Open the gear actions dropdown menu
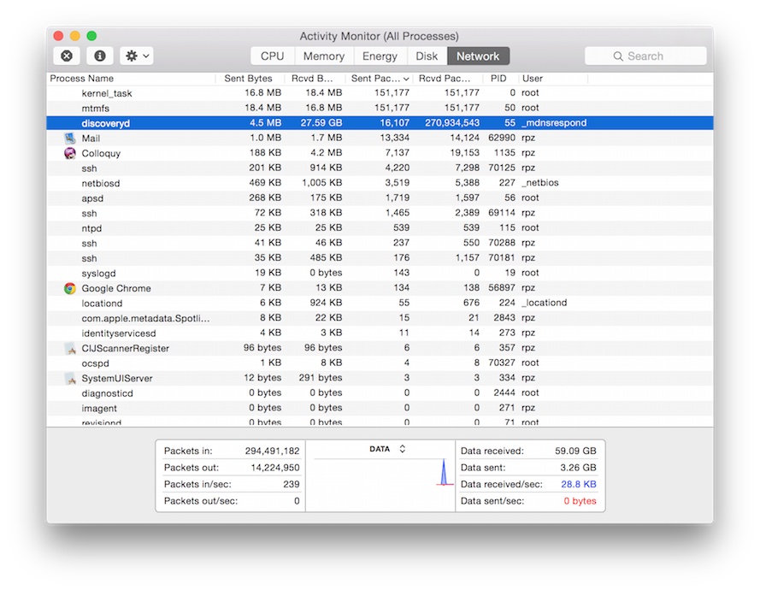Screen dimensions: 760x590 click(x=137, y=56)
